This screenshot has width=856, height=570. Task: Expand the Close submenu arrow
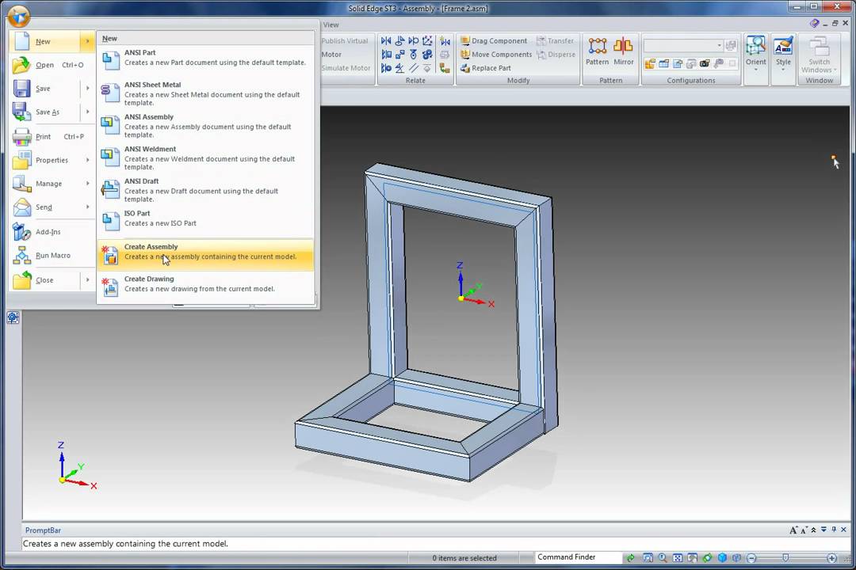(x=87, y=279)
